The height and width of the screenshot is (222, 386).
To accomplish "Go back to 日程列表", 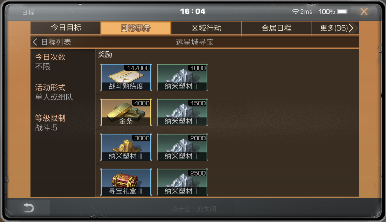I will point(52,42).
